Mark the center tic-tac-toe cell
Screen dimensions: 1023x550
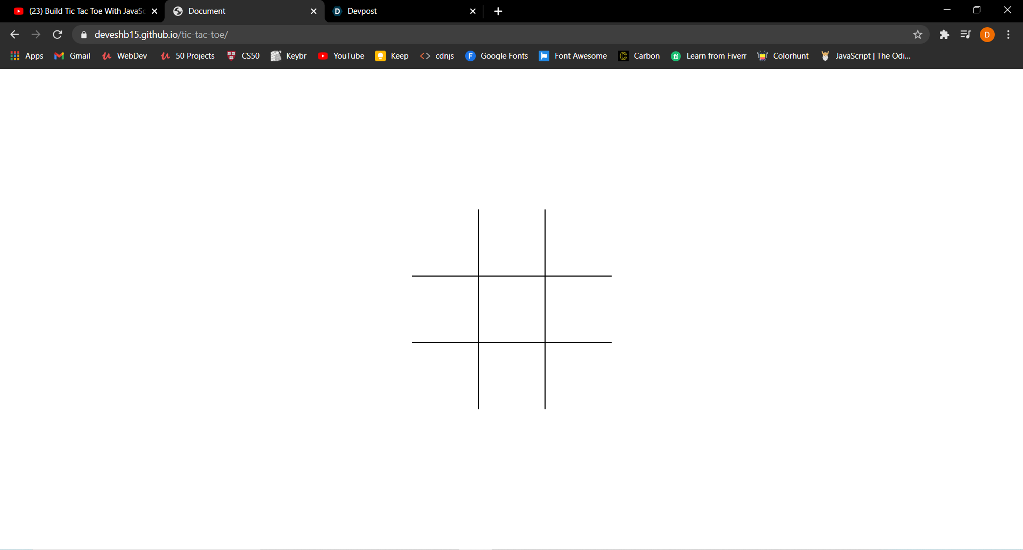point(511,309)
